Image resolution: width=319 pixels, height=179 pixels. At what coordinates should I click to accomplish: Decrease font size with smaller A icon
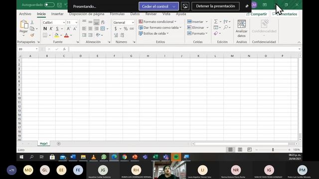(75, 29)
